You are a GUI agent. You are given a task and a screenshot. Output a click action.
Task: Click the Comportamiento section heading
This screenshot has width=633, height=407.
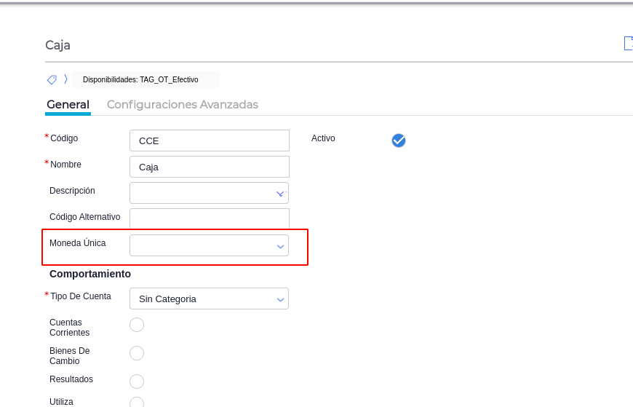point(90,274)
